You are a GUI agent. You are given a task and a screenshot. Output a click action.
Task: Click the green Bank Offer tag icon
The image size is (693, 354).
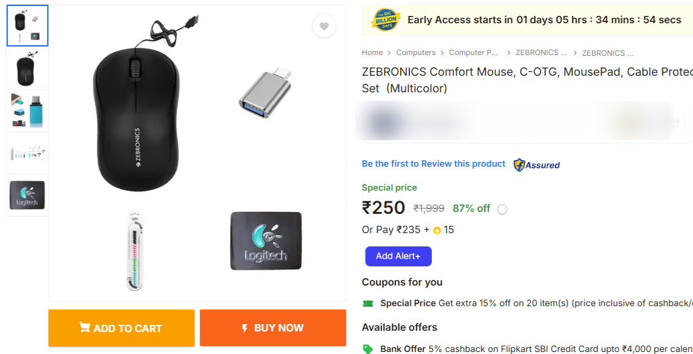tap(368, 349)
